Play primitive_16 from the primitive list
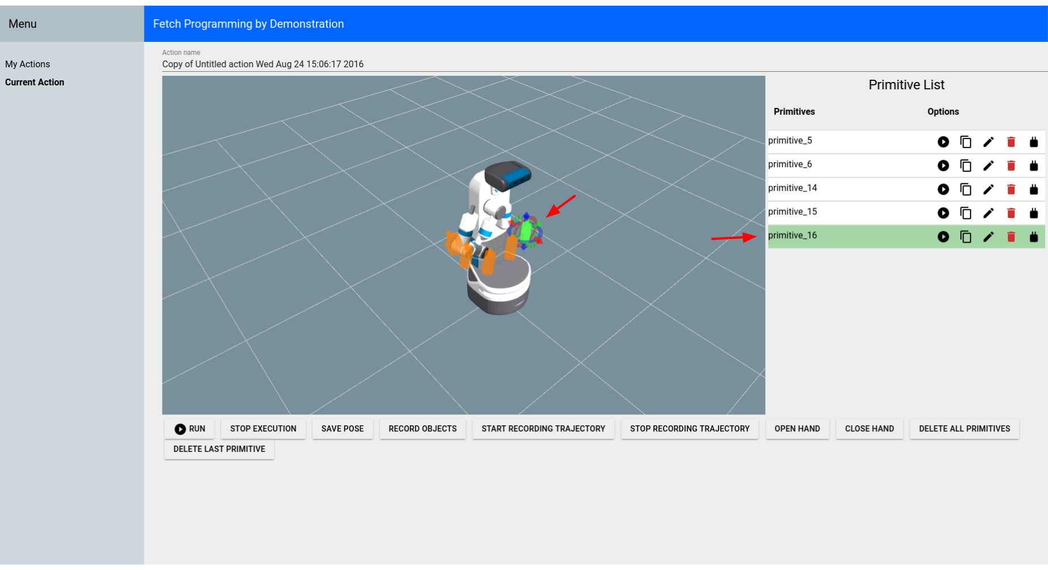This screenshot has height=570, width=1048. (x=943, y=237)
